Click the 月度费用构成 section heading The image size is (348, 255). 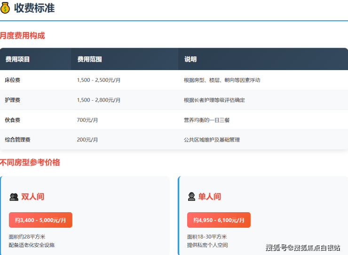point(22,35)
